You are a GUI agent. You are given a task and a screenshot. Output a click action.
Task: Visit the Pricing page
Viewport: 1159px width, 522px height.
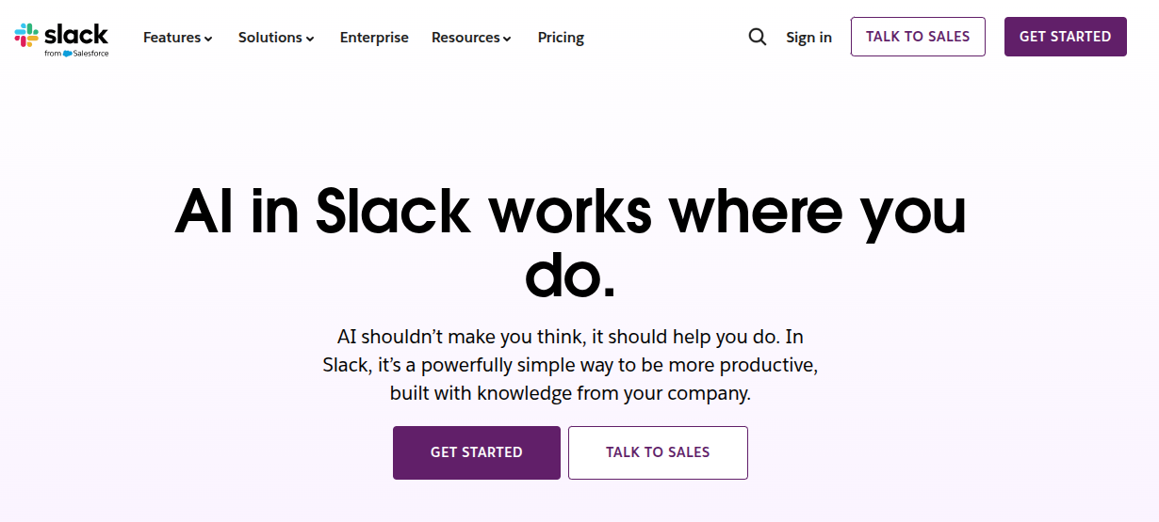pyautogui.click(x=561, y=38)
